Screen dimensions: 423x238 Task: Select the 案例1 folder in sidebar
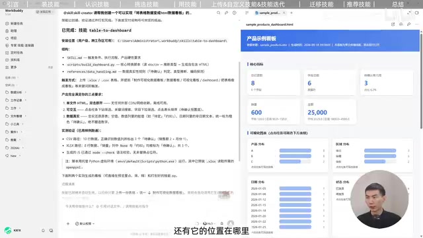click(14, 132)
